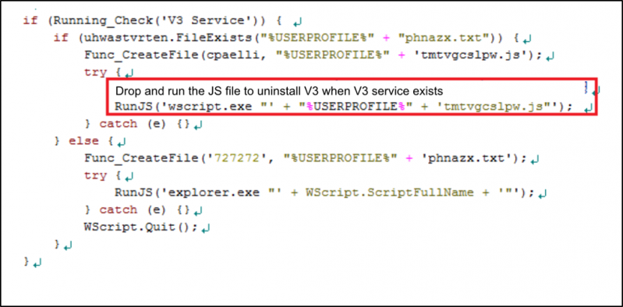Click the RunJS 'explorer.exe' code line
This screenshot has height=307, width=623.
pyautogui.click(x=325, y=192)
